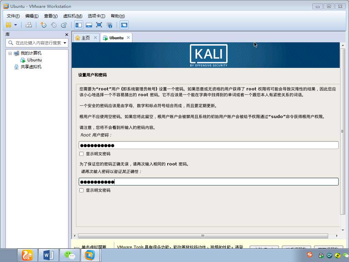Viewport: 349px width, 262px height.
Task: Click the horizontal scrollbar right arrow
Action: (337, 236)
